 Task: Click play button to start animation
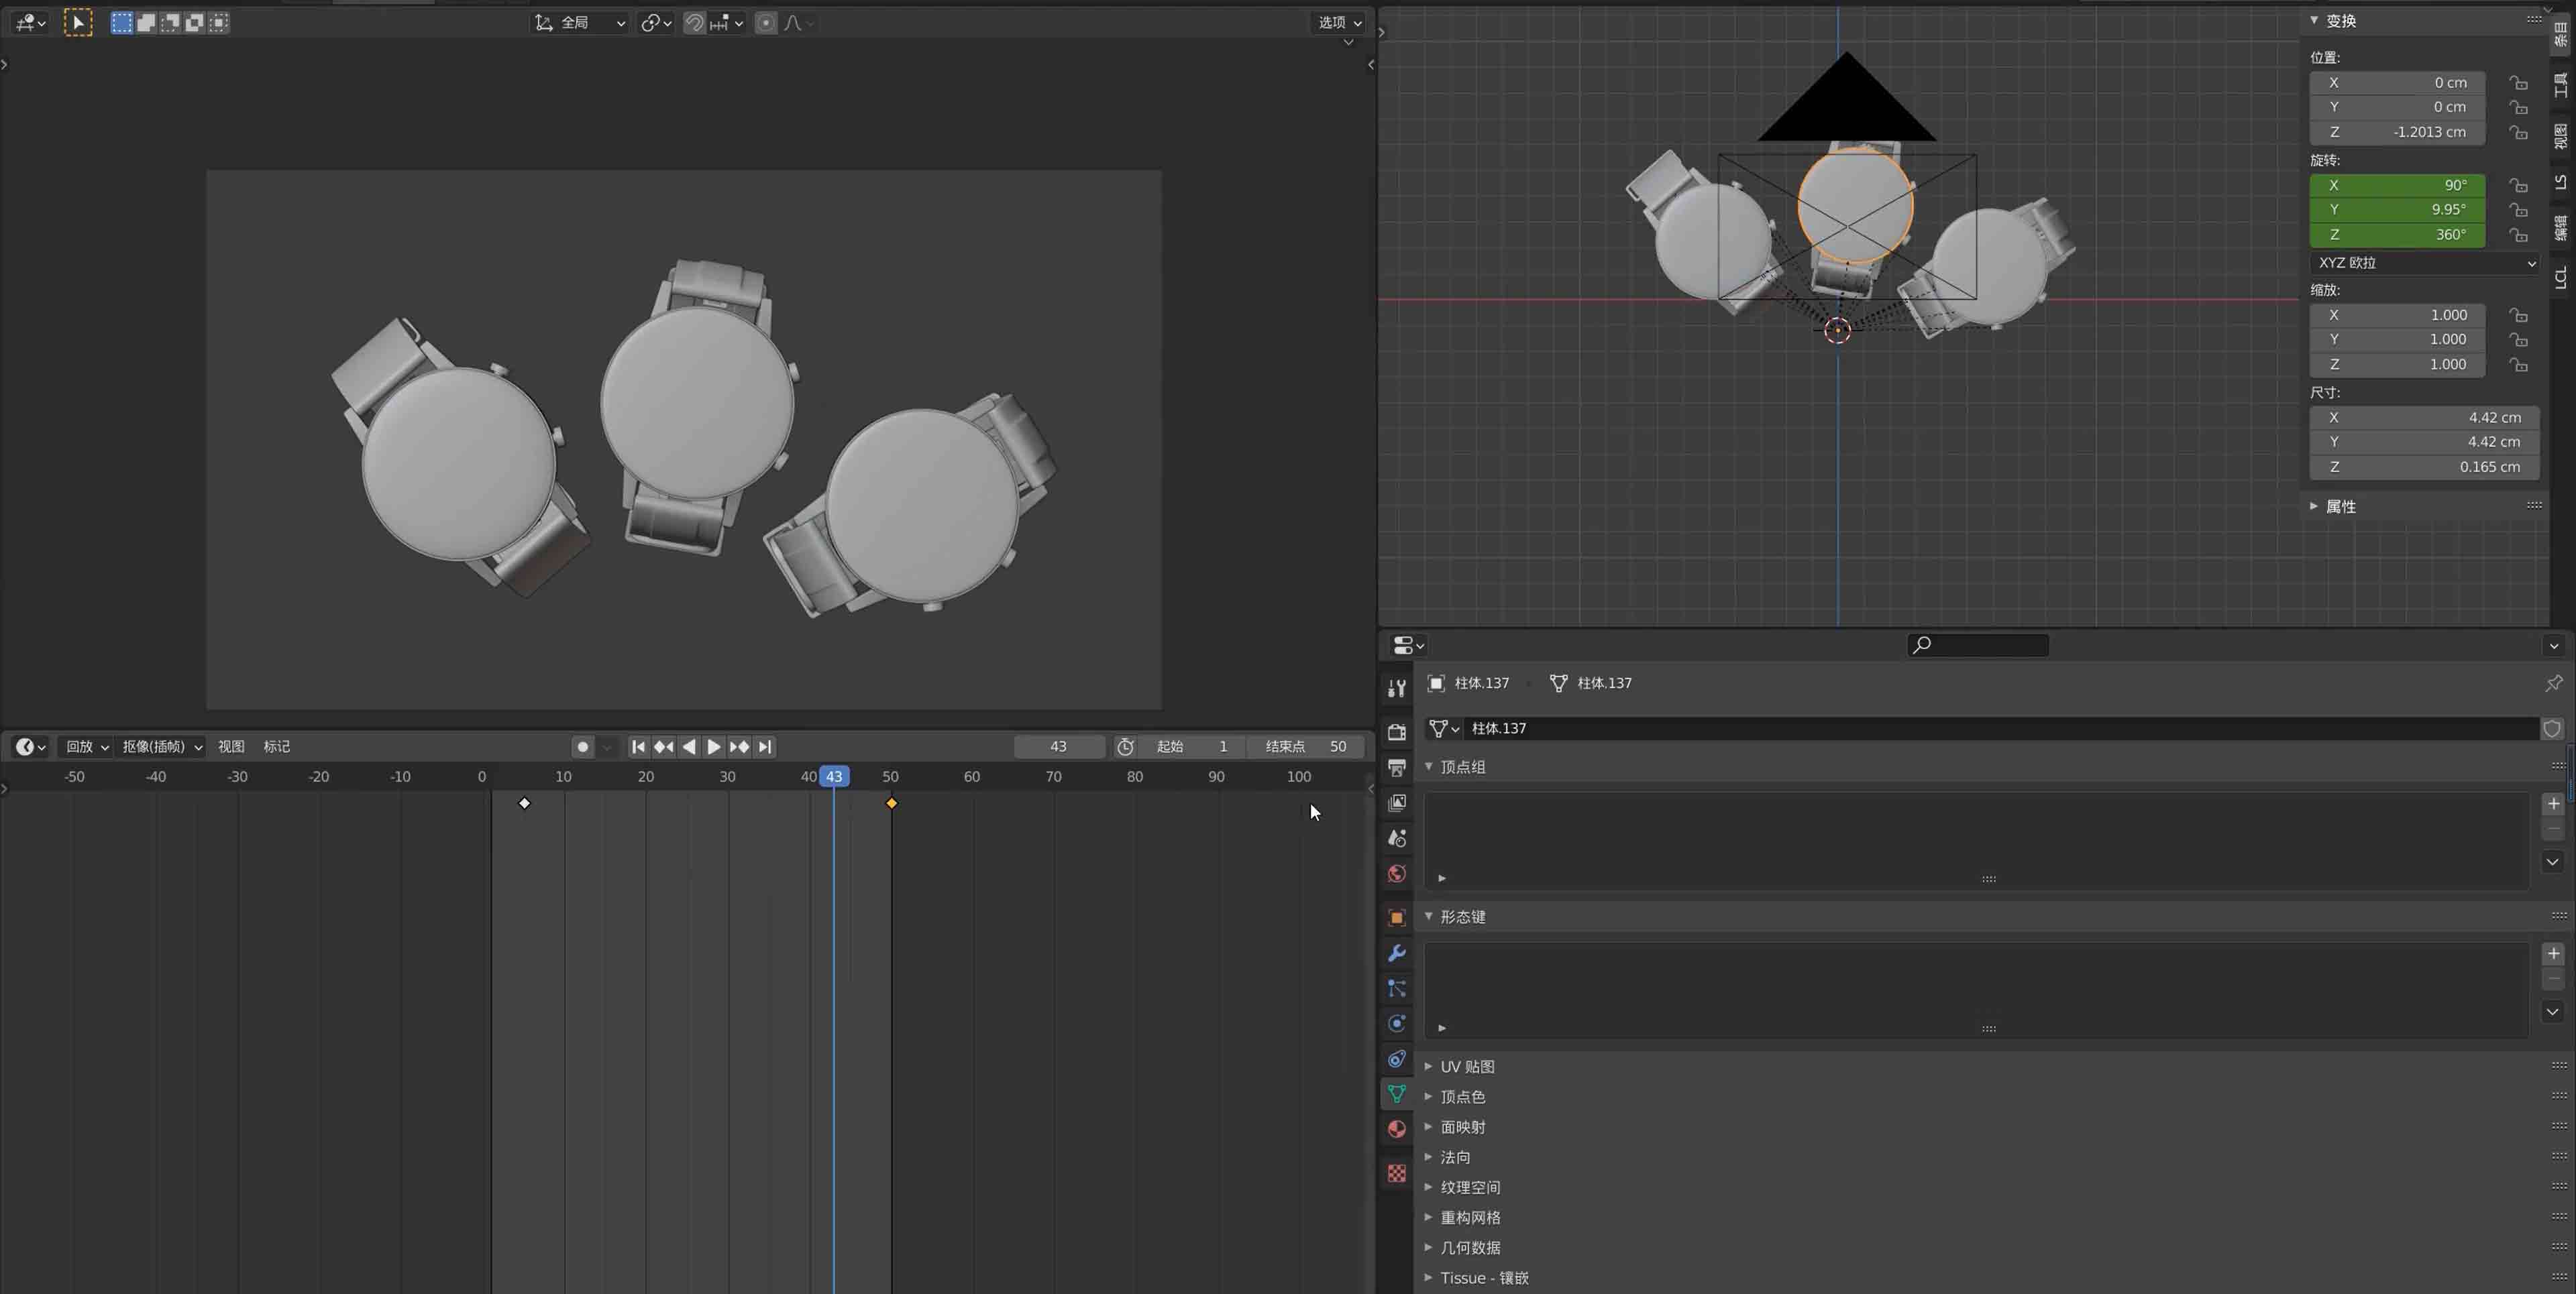(x=710, y=746)
